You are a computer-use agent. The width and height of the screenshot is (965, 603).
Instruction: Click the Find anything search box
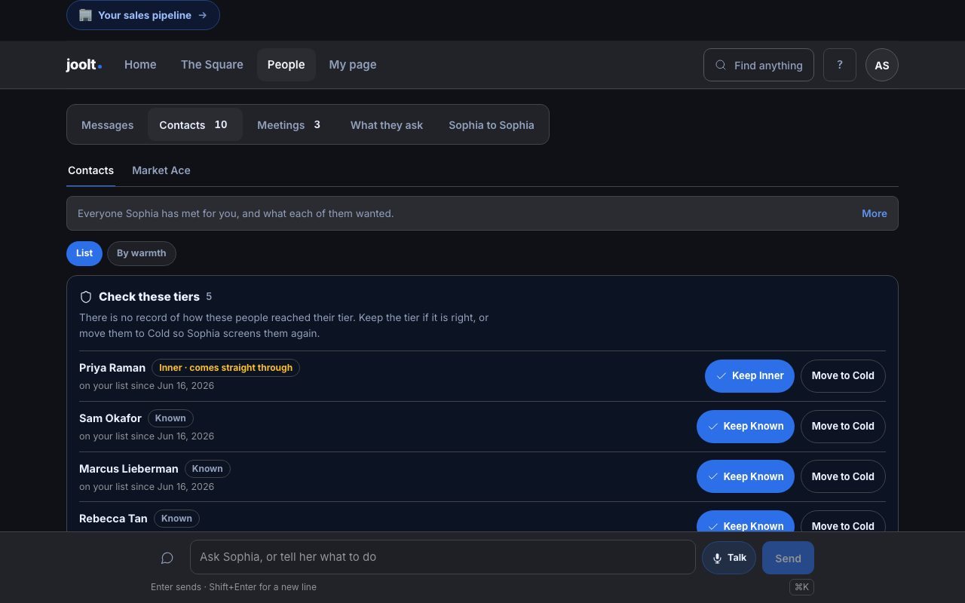click(x=758, y=65)
